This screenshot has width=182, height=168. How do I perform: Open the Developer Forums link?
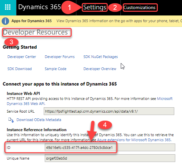60,57
